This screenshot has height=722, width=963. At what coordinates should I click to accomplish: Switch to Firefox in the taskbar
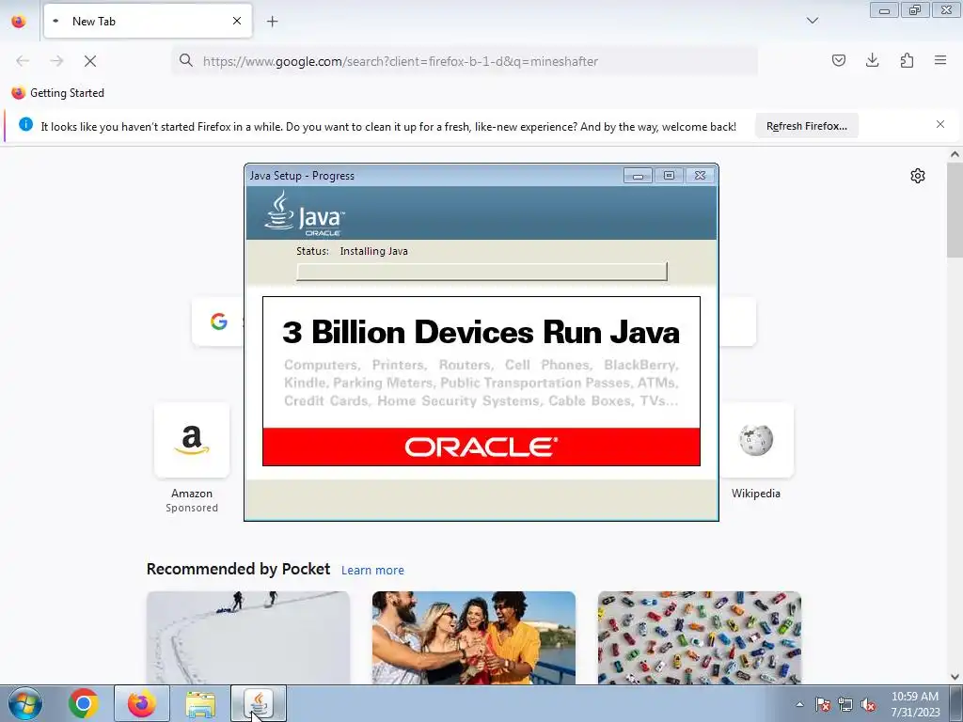142,703
